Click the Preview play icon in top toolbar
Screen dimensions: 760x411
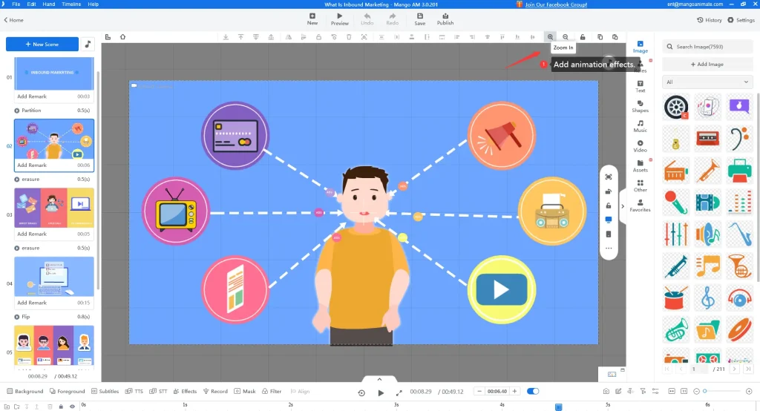pos(339,19)
